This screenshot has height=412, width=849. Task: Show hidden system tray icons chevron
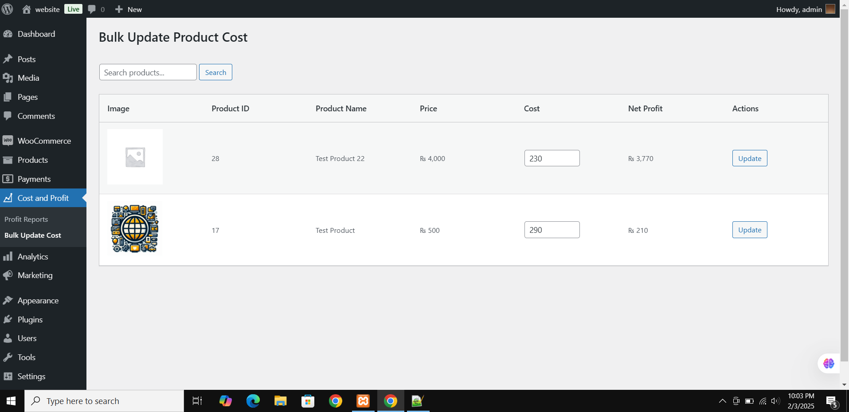pos(722,401)
